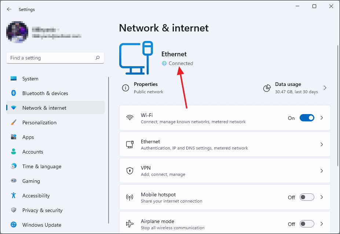Click the Find a setting search box
This screenshot has height=234, width=340.
tap(51, 58)
